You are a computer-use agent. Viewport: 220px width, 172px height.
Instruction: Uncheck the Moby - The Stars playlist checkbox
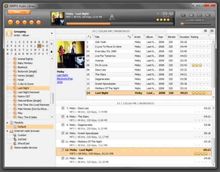(x=63, y=116)
